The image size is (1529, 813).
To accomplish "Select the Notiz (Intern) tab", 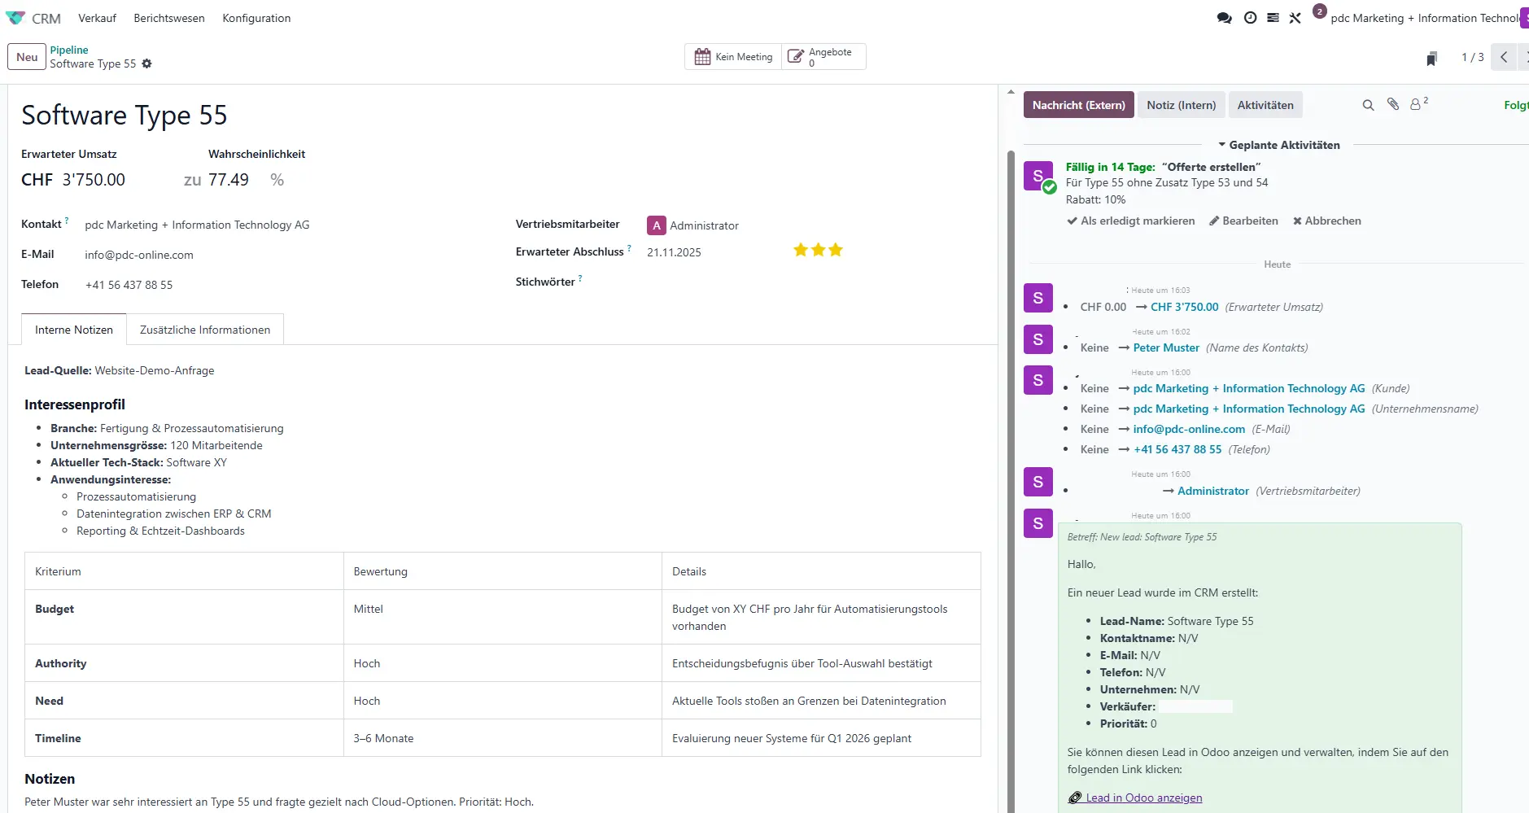I will pos(1181,105).
